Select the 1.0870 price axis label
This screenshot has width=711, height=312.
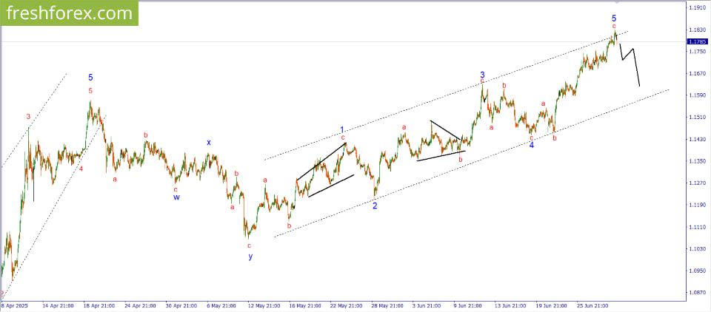pos(697,293)
